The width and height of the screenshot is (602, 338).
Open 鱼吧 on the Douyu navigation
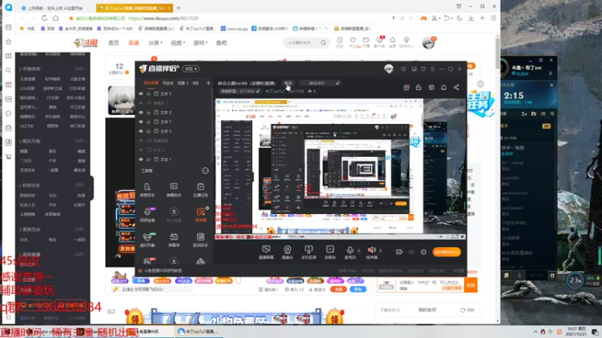coord(221,43)
